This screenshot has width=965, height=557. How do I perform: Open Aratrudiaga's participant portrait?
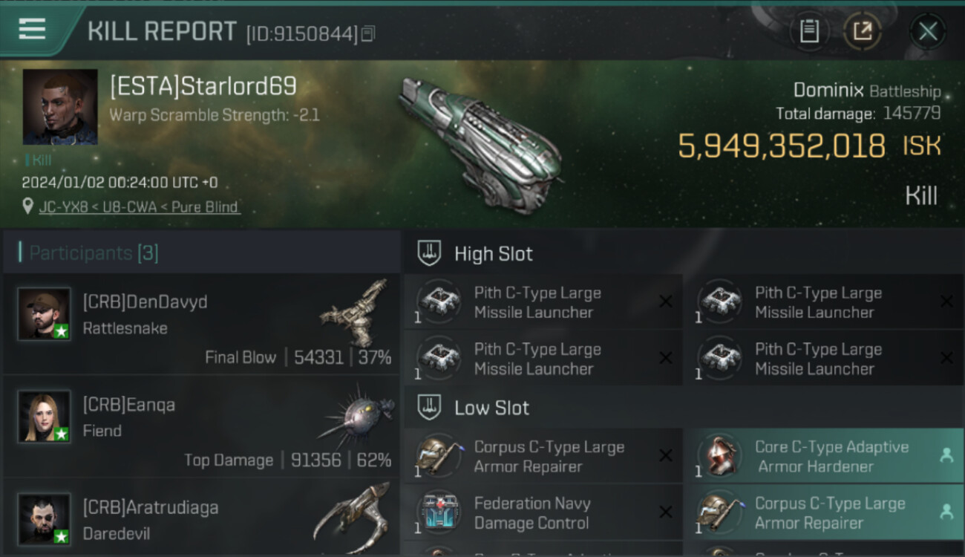45,518
